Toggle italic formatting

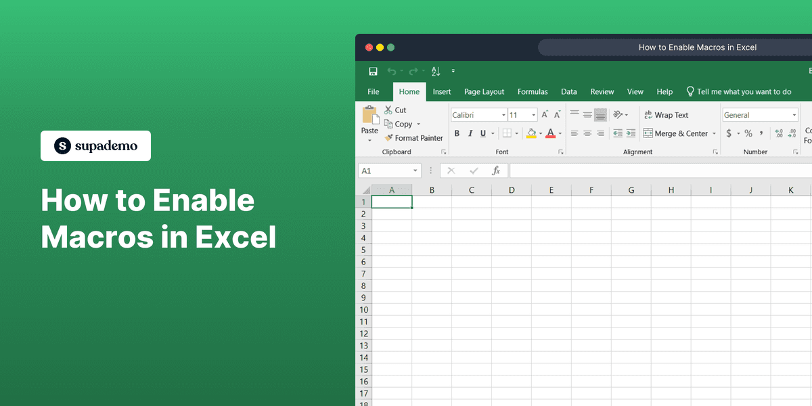pyautogui.click(x=470, y=133)
